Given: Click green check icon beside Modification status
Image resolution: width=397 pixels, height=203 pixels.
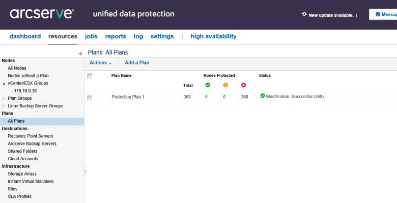Looking at the screenshot, I should point(263,96).
